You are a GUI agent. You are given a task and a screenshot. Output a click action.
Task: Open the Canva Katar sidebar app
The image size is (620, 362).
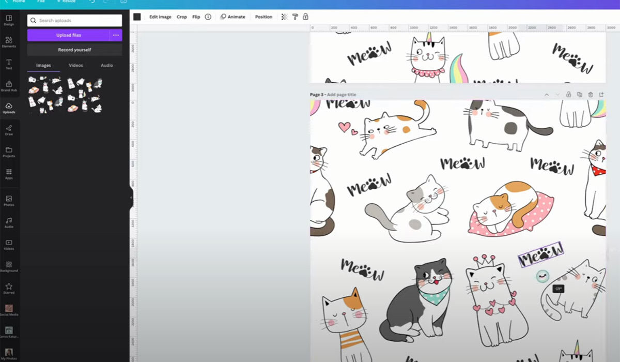click(x=9, y=333)
